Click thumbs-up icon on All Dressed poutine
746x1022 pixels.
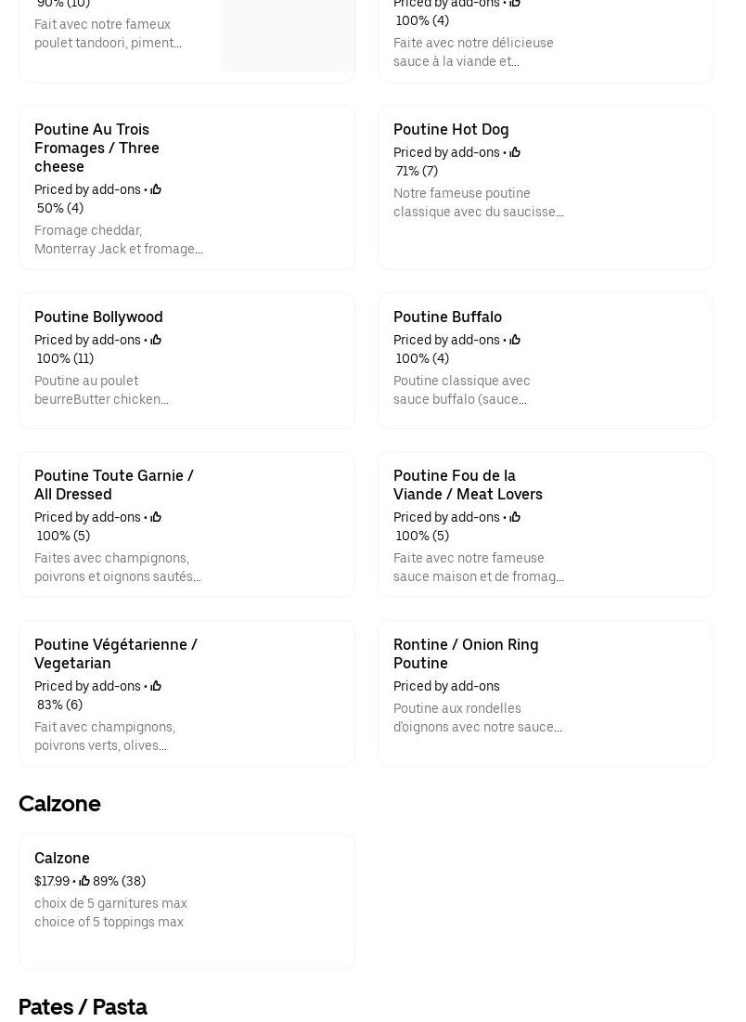click(x=156, y=517)
